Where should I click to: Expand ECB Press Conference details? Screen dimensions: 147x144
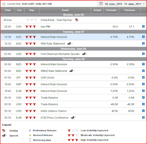pyautogui.click(x=143, y=117)
